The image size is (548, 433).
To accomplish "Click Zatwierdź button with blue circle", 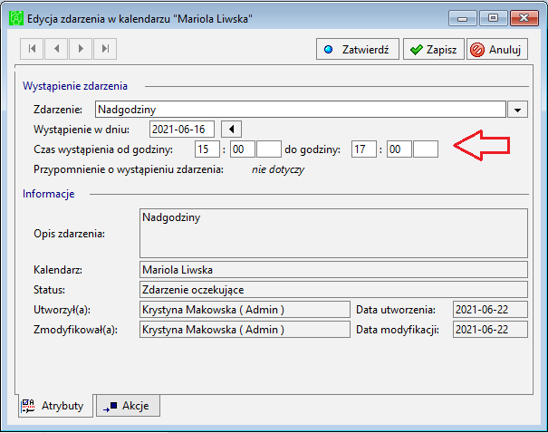I will 358,49.
